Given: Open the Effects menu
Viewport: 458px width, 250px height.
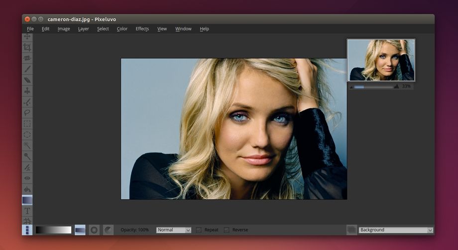Looking at the screenshot, I should click(142, 29).
